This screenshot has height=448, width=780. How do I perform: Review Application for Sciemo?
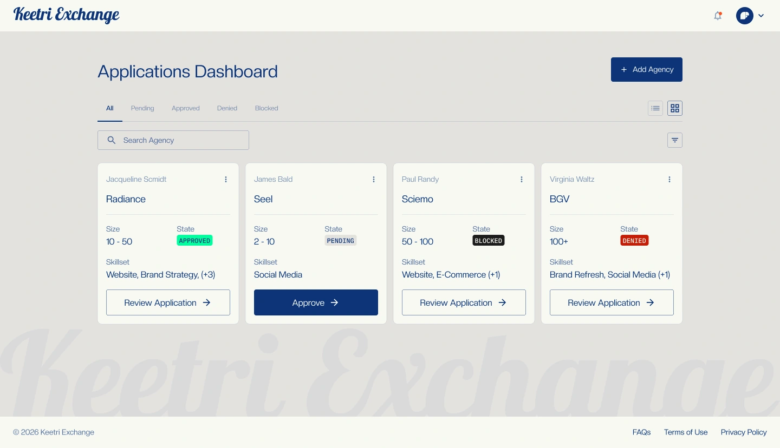click(464, 302)
